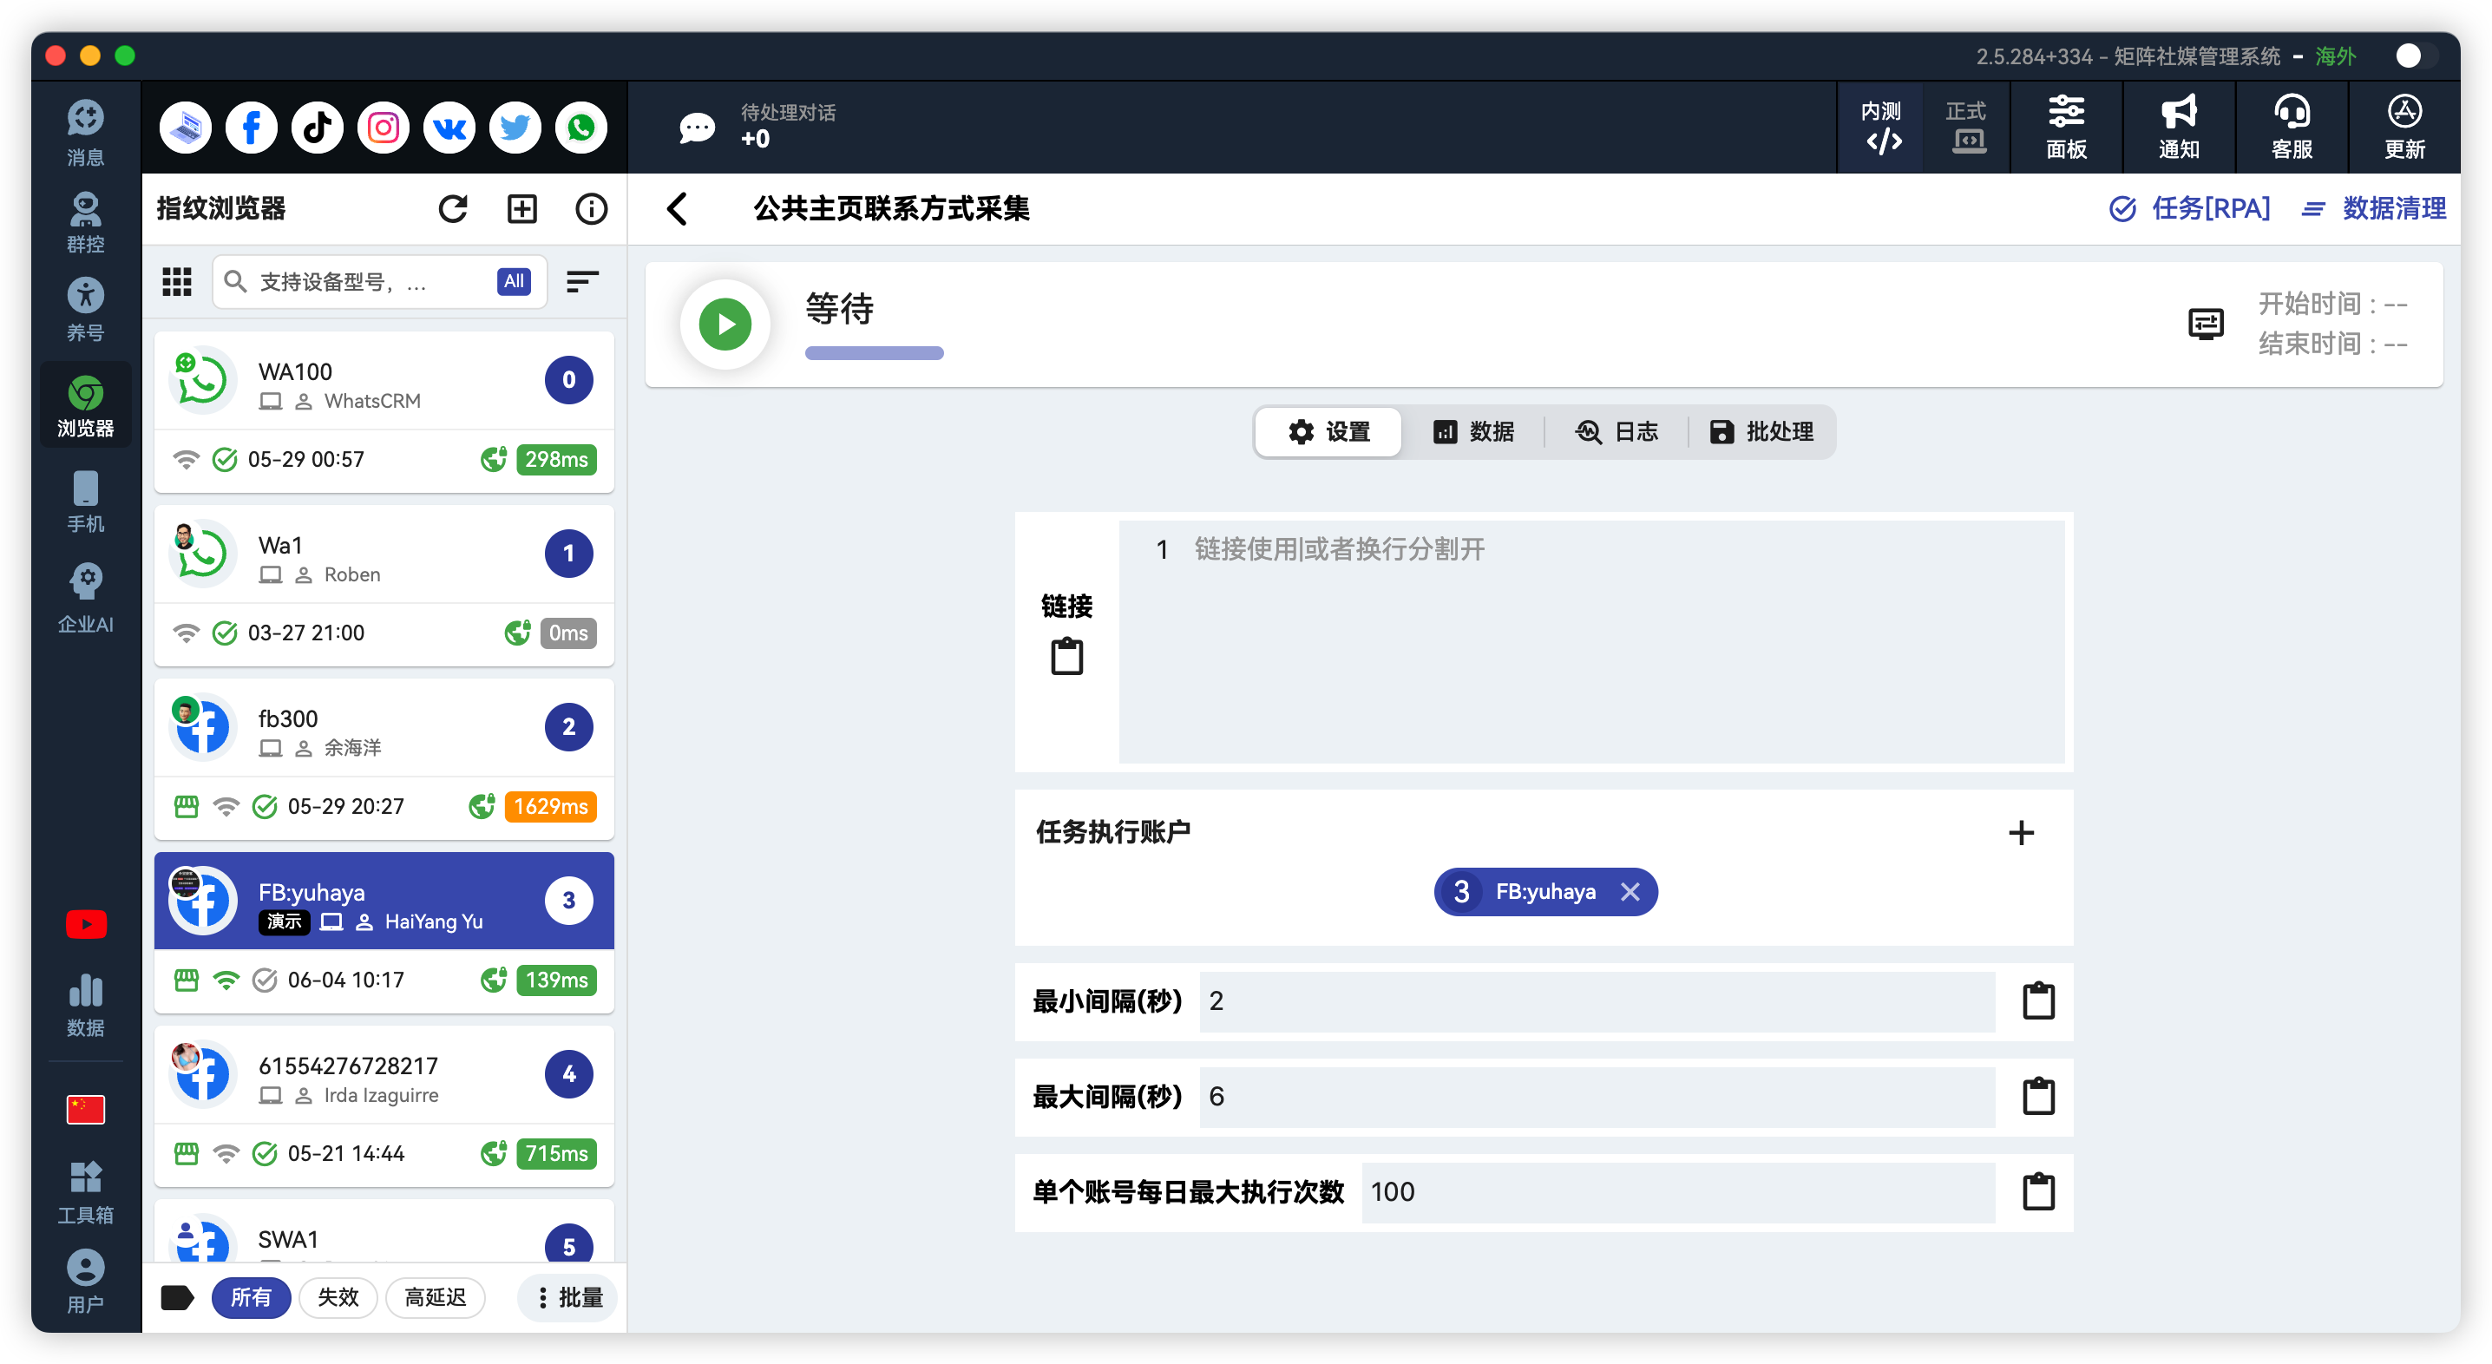Show fingerprint browser info

(591, 209)
